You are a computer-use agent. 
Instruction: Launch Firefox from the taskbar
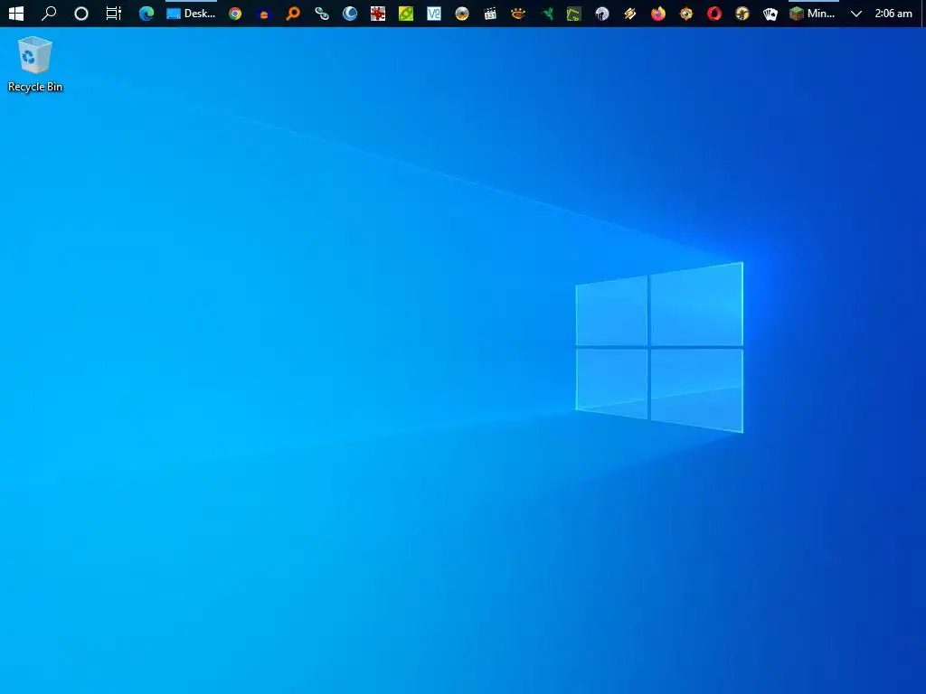click(x=658, y=13)
